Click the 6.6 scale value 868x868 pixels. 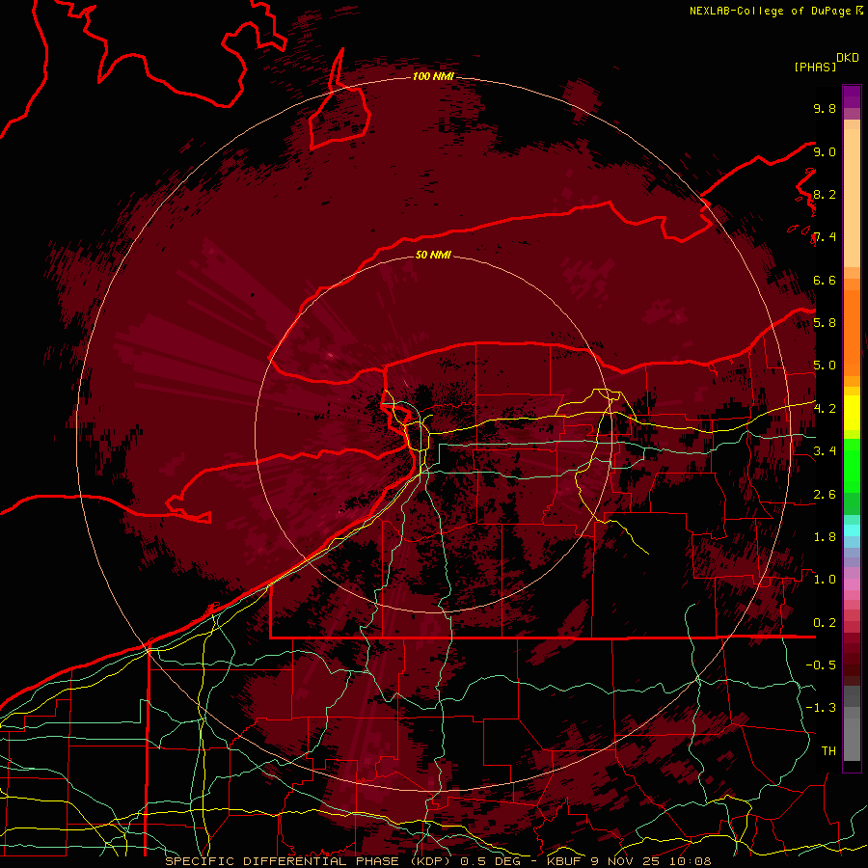825,280
